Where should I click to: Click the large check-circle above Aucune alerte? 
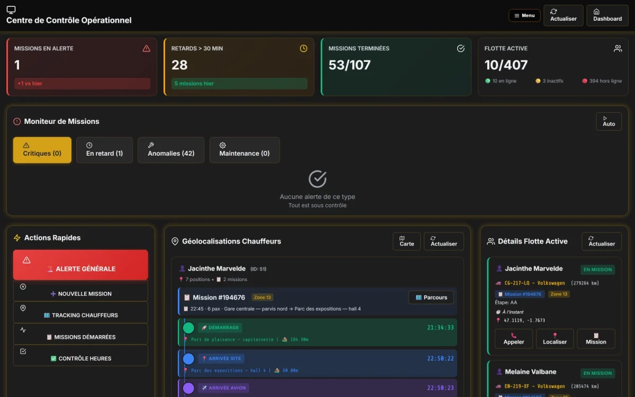[317, 179]
